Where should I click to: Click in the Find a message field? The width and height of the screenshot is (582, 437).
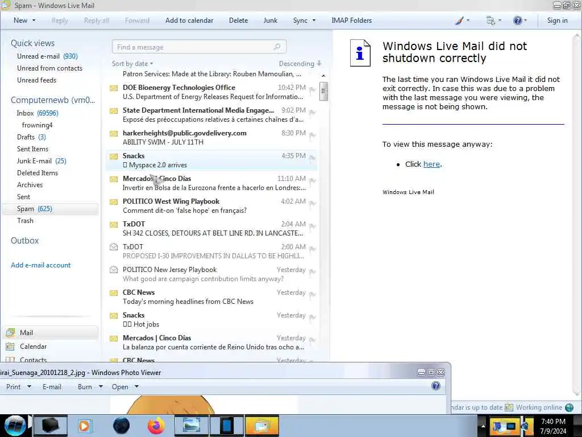click(198, 47)
